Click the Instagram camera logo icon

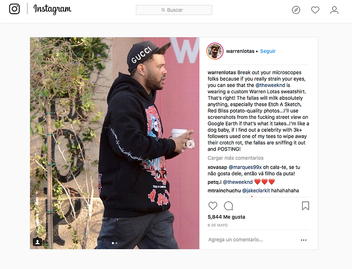(14, 9)
